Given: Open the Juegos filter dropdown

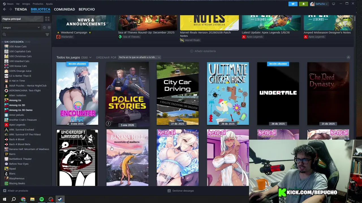Looking at the screenshot, I should pos(21,27).
